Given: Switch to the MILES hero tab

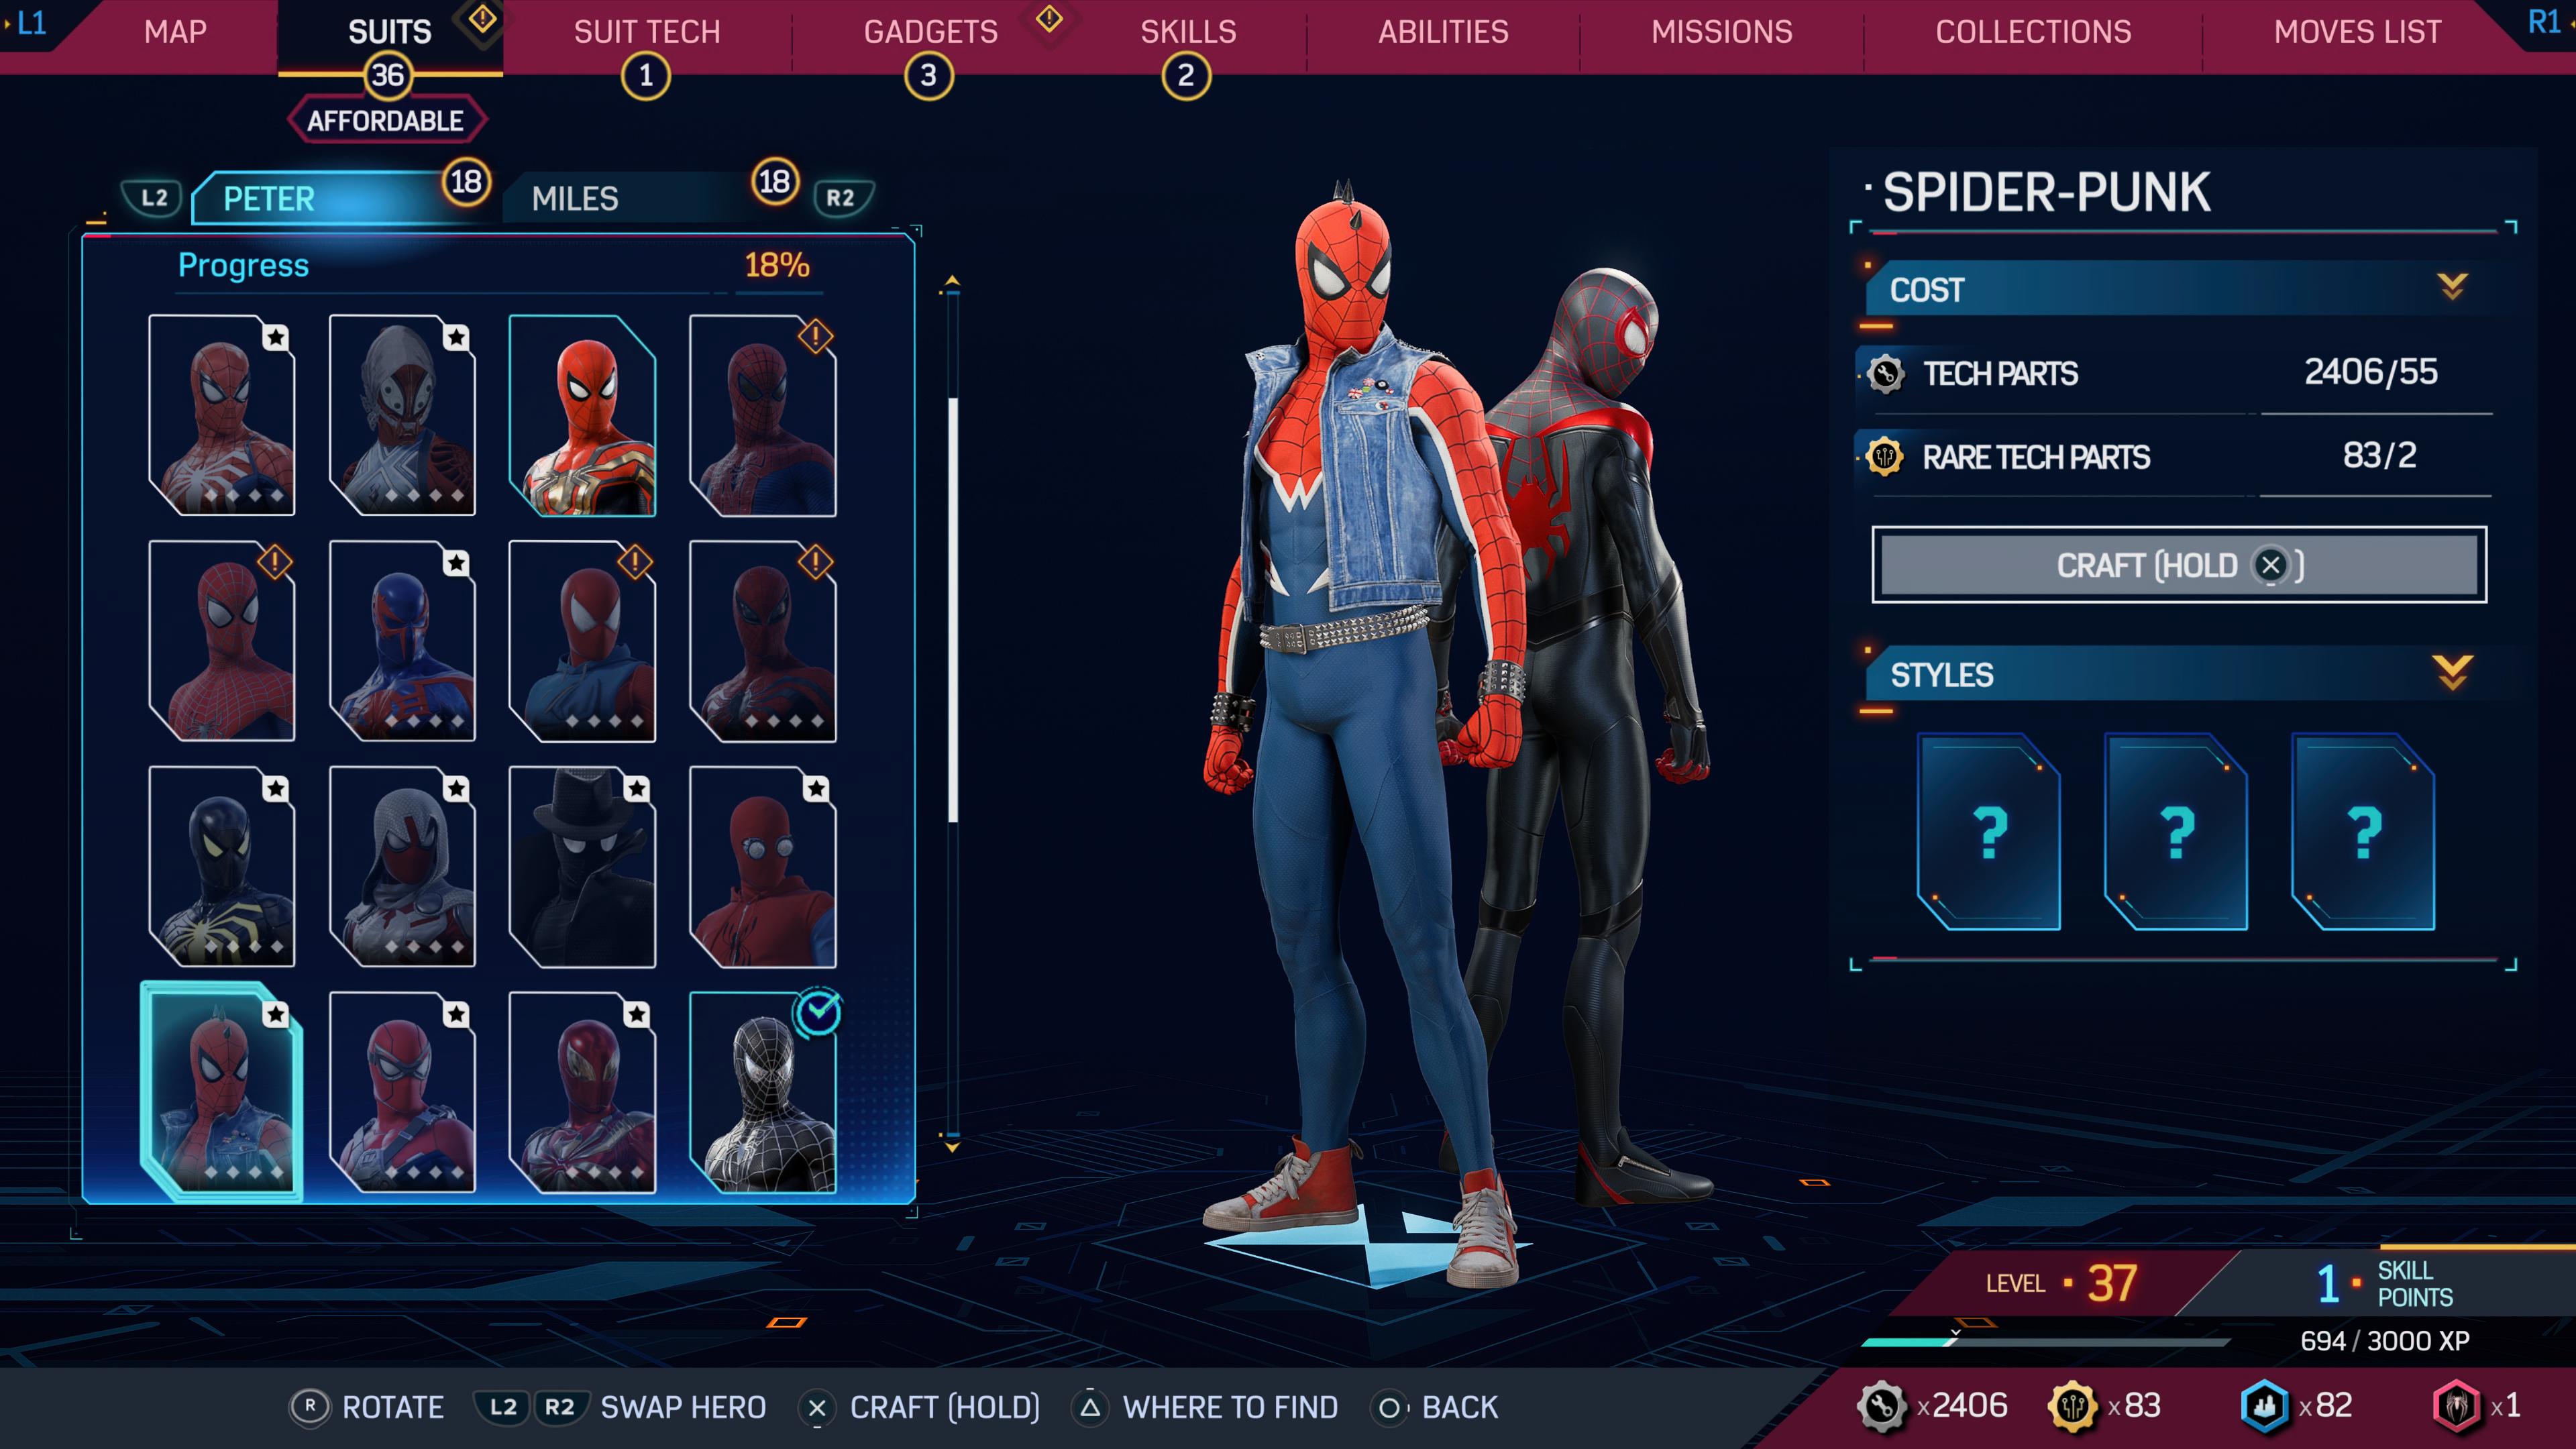Looking at the screenshot, I should tap(640, 198).
